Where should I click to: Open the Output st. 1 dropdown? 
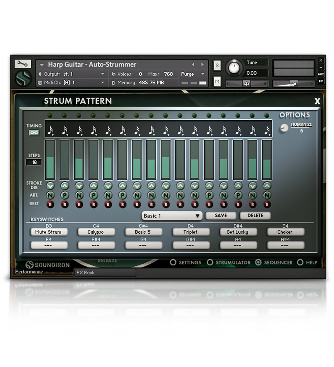click(x=71, y=74)
